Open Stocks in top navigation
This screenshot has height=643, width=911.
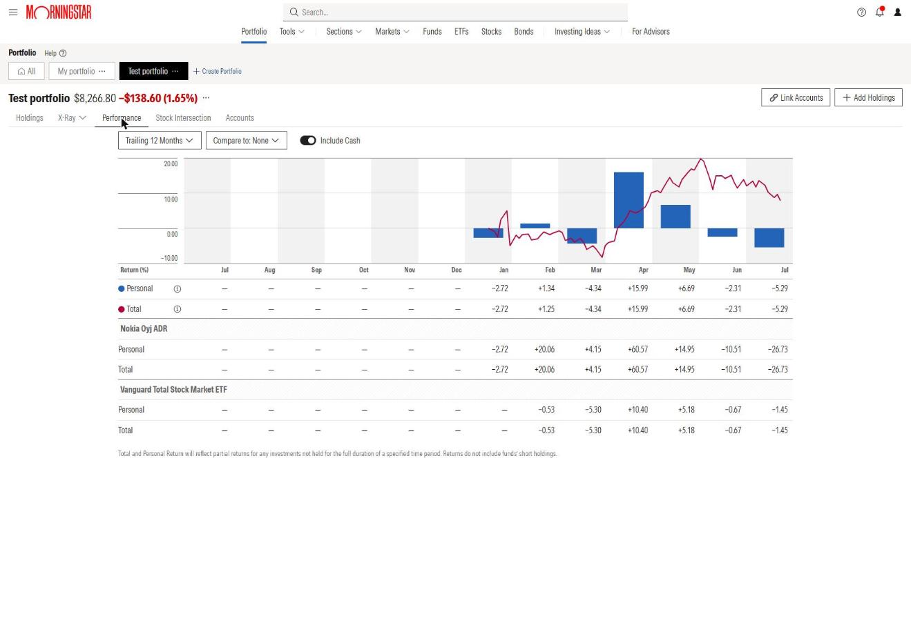[x=491, y=32]
